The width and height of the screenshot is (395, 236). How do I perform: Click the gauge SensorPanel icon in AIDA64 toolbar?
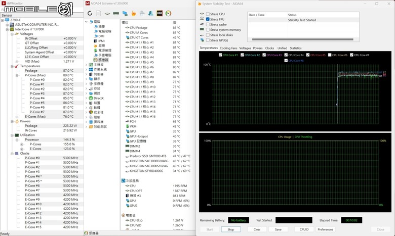[168, 13]
